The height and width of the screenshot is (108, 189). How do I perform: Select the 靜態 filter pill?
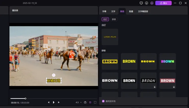pos(114,19)
